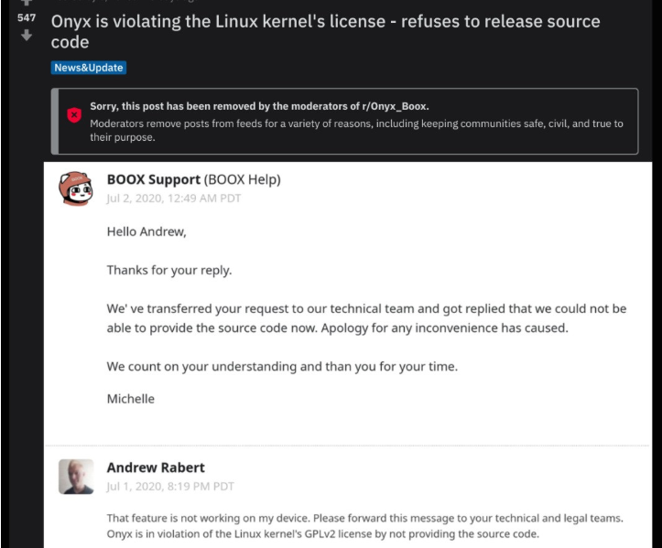Select the News&Update flair tag
Viewport: 662px width, 548px height.
click(x=89, y=68)
